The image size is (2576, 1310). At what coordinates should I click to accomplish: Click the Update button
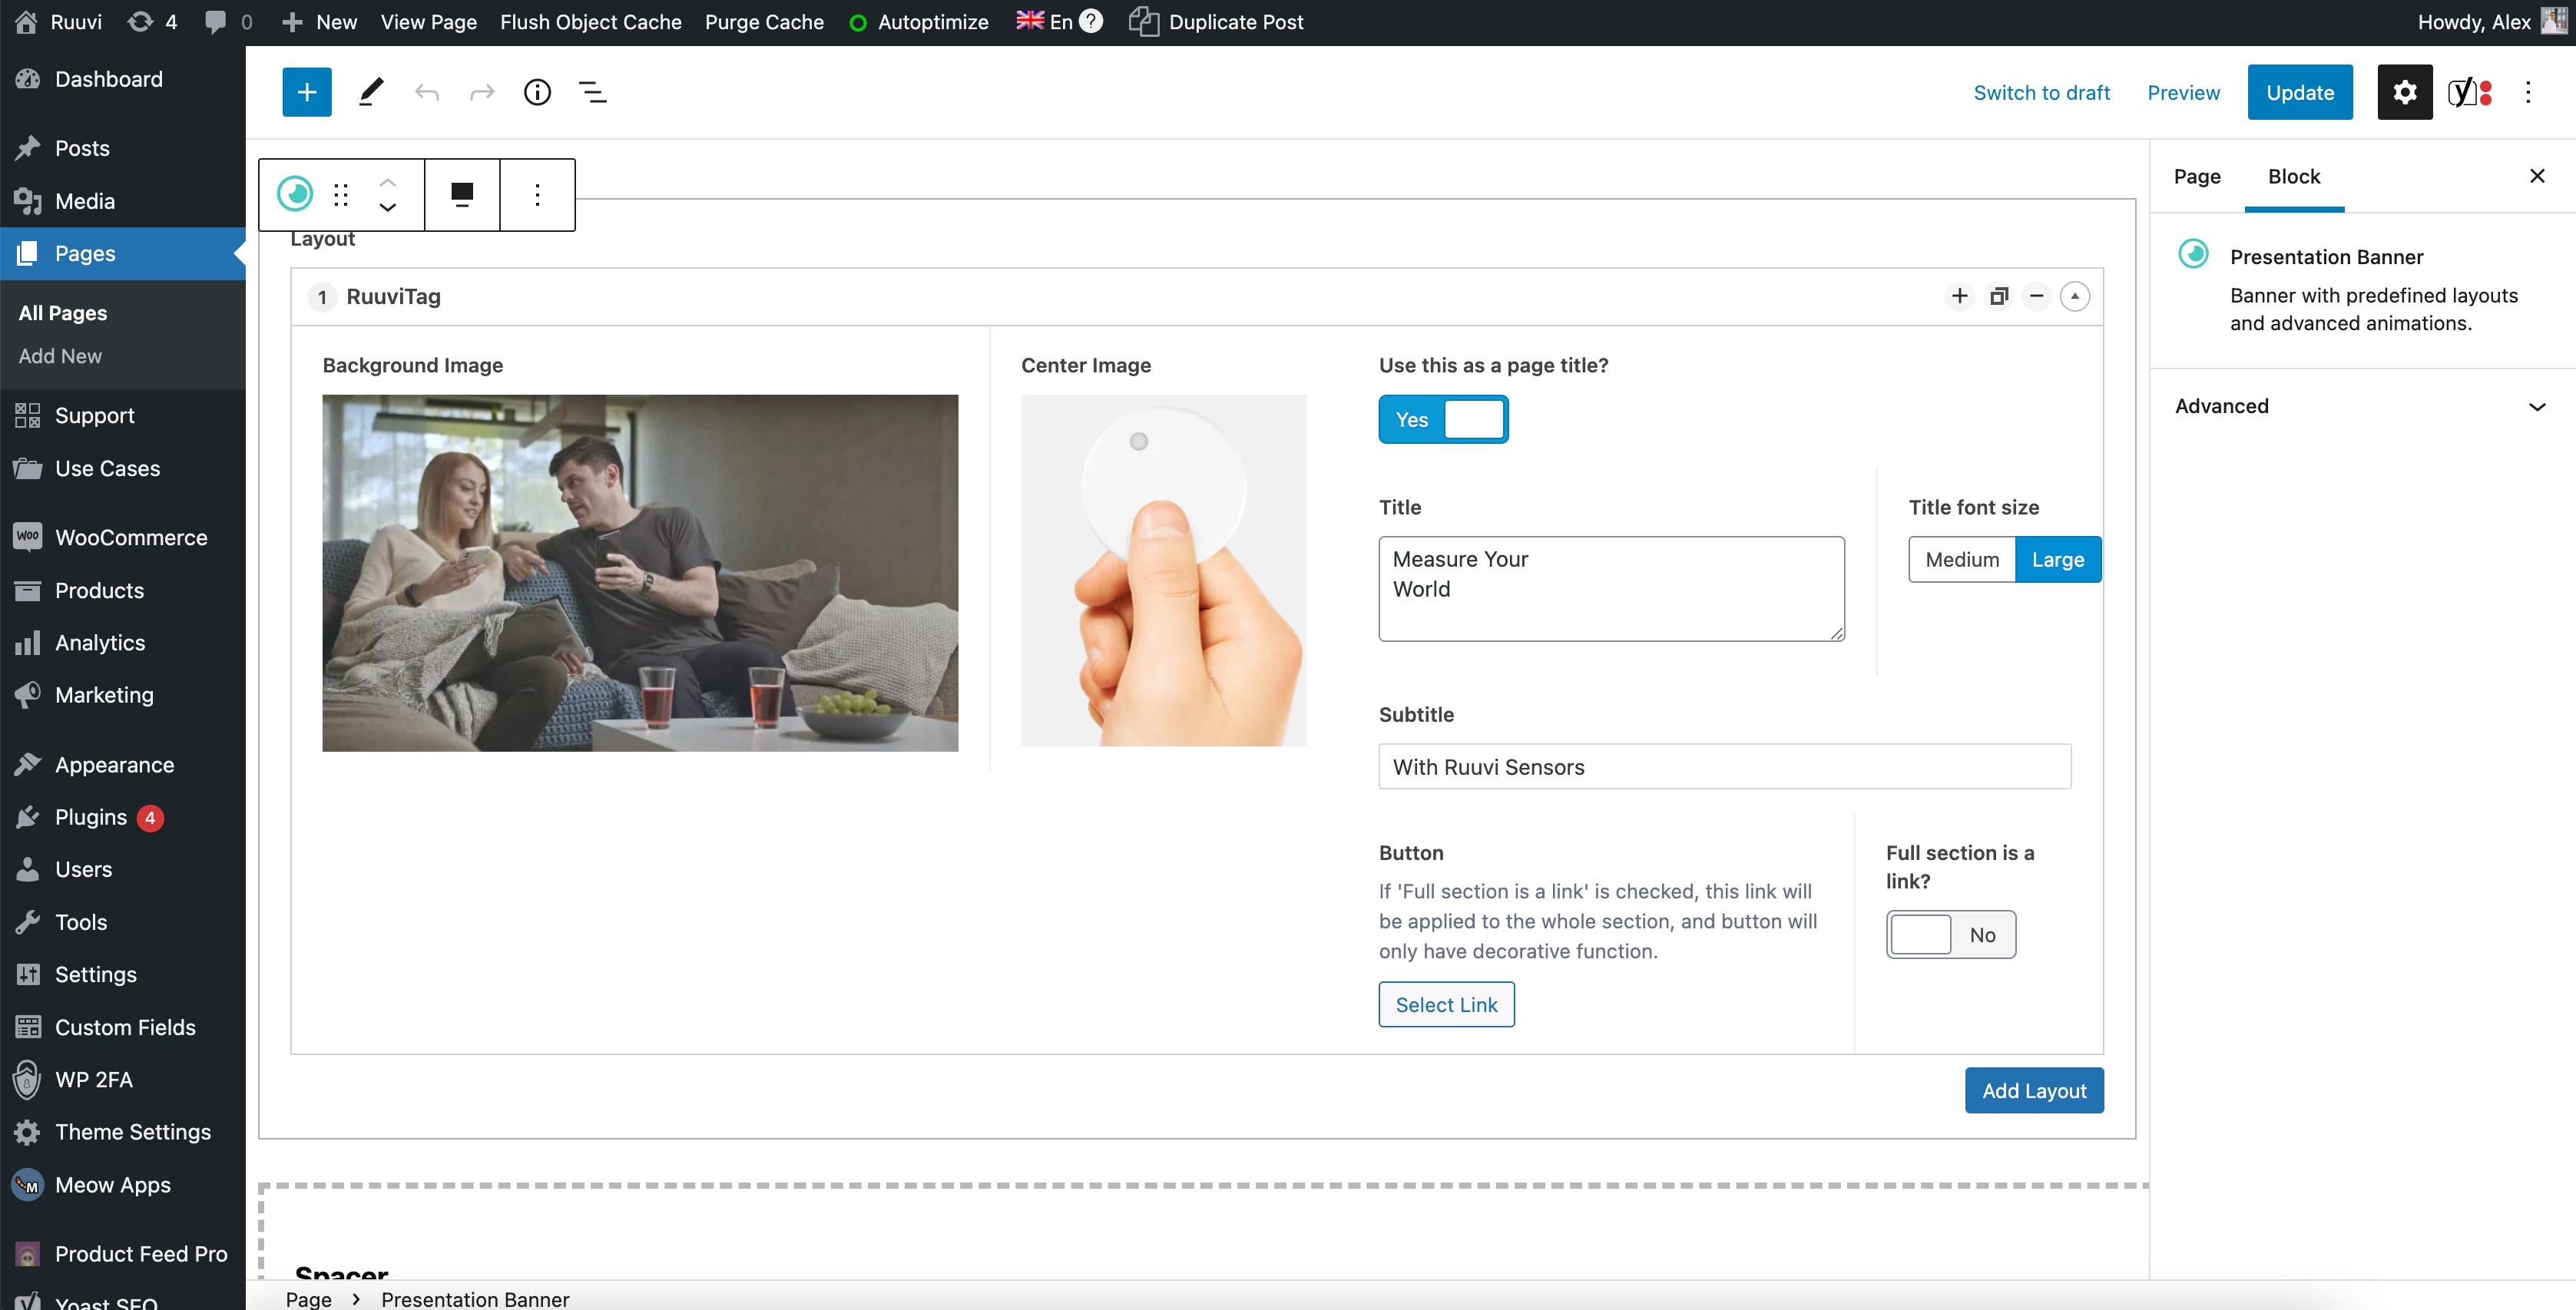coord(2300,92)
